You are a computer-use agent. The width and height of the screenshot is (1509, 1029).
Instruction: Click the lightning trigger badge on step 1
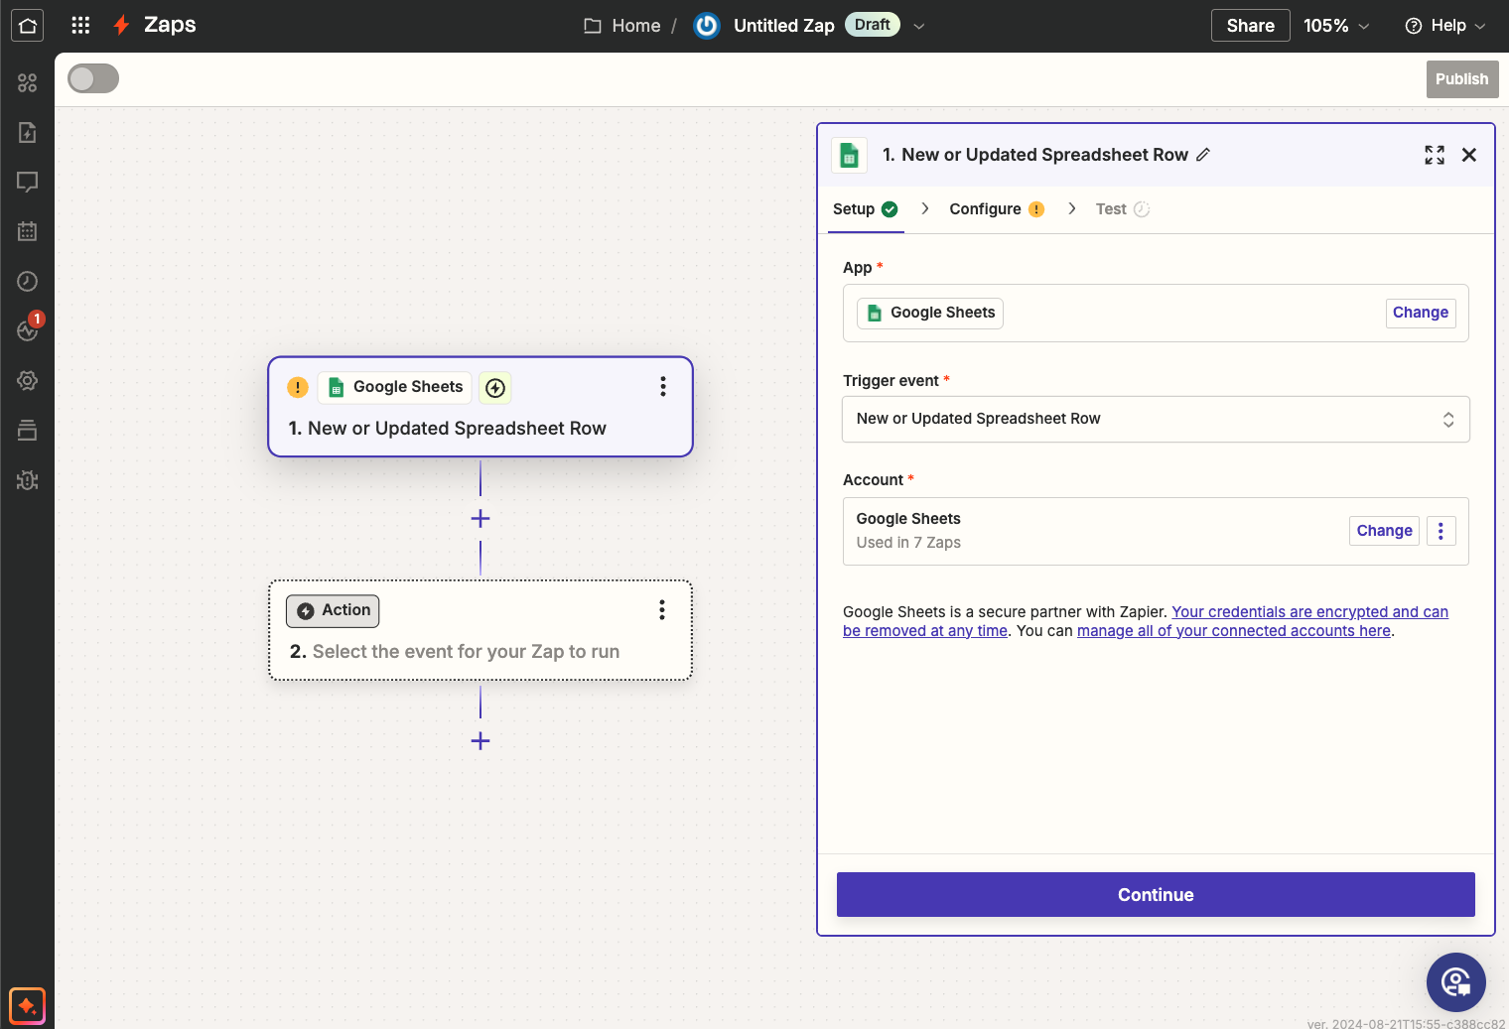[x=494, y=387]
